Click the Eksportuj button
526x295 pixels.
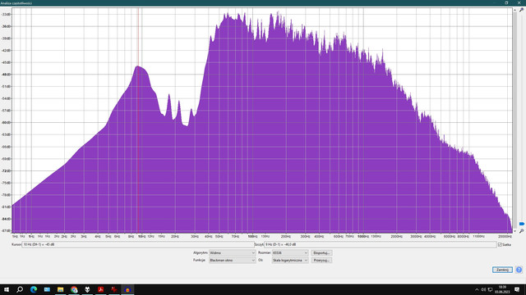coord(321,253)
